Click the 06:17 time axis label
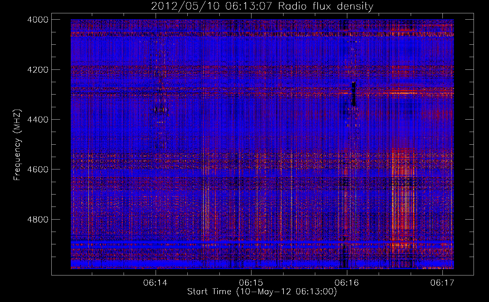This screenshot has width=489, height=302. coord(442,283)
